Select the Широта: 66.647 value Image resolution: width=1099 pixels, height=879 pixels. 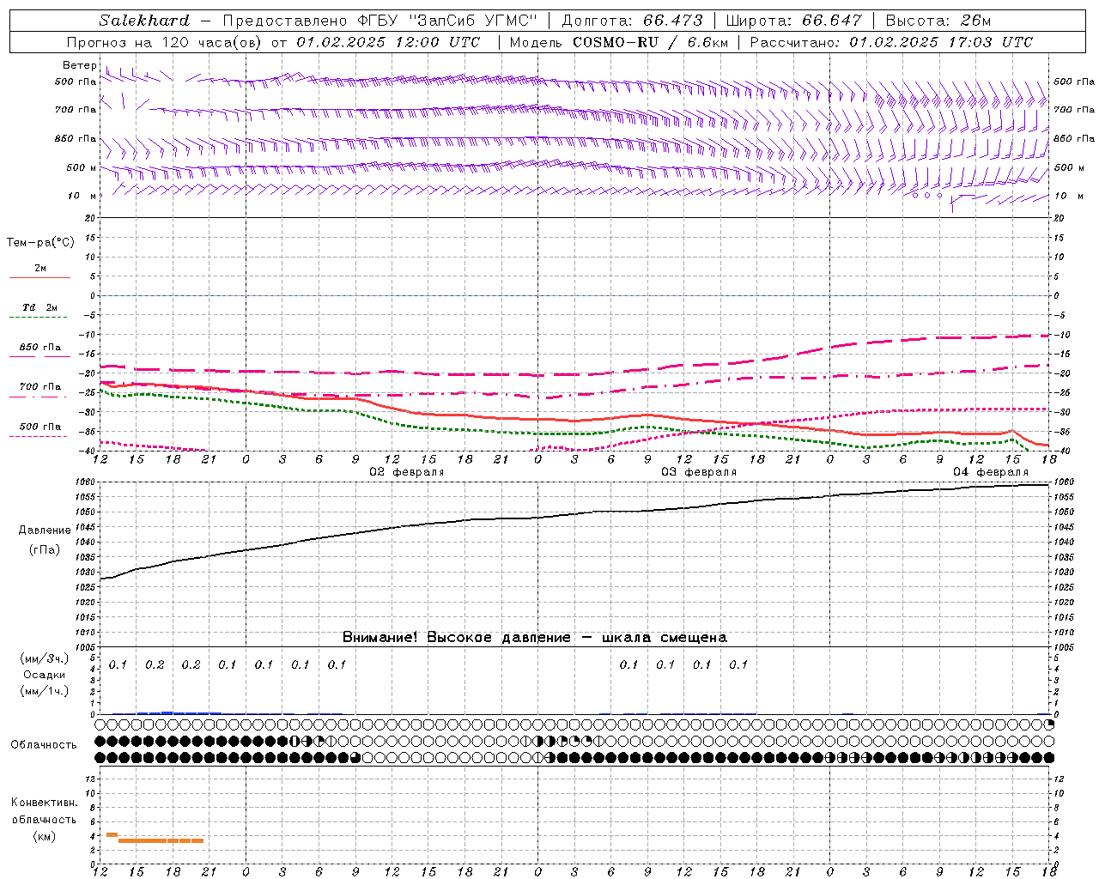click(793, 21)
